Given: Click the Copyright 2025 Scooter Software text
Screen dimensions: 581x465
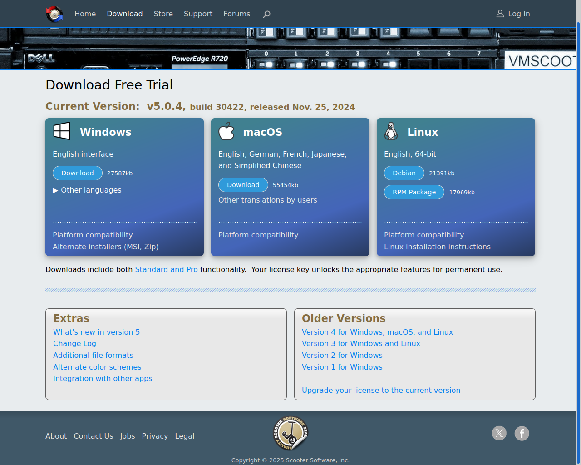Looking at the screenshot, I should 290,460.
